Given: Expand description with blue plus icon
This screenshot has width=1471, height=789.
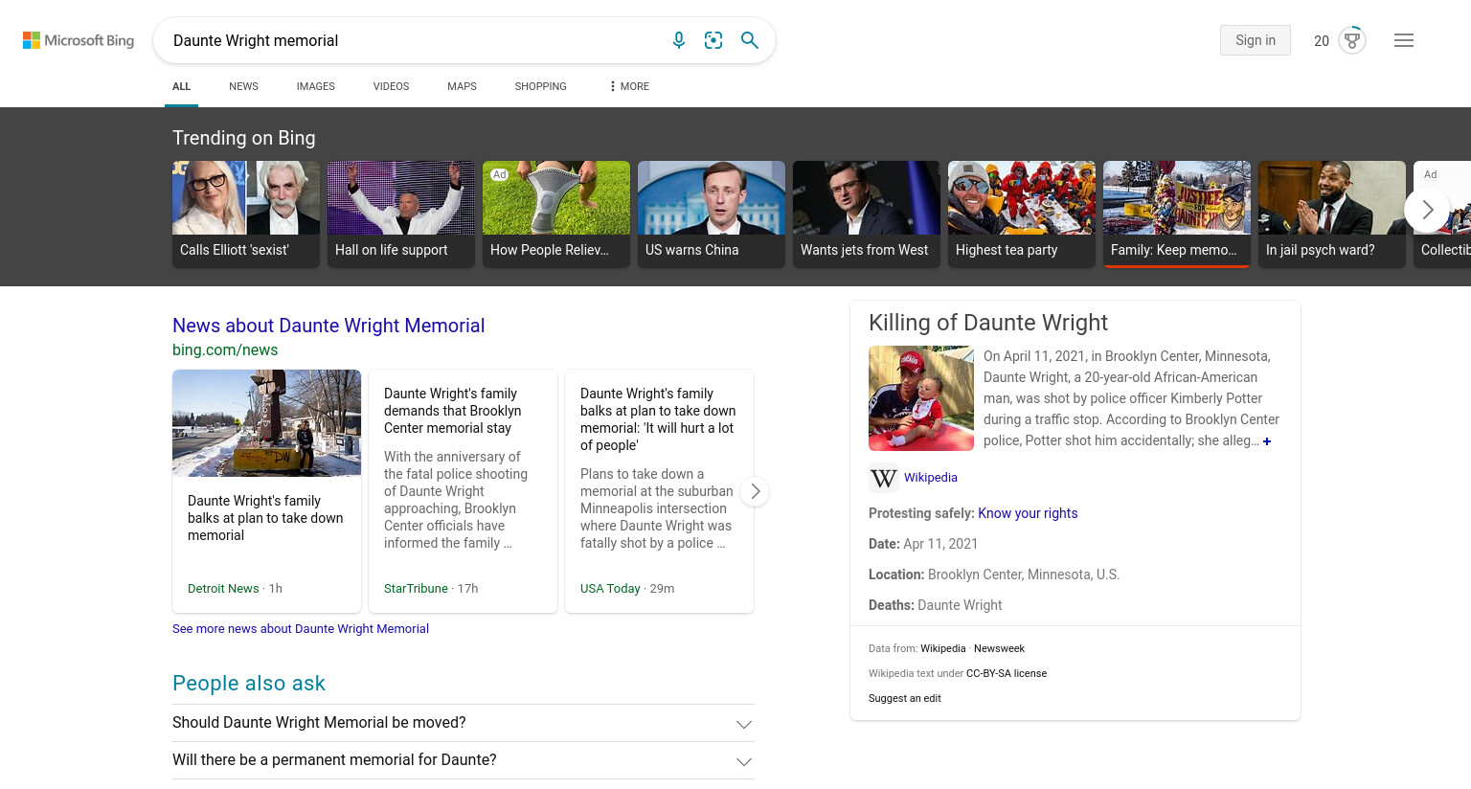Looking at the screenshot, I should click(1267, 441).
